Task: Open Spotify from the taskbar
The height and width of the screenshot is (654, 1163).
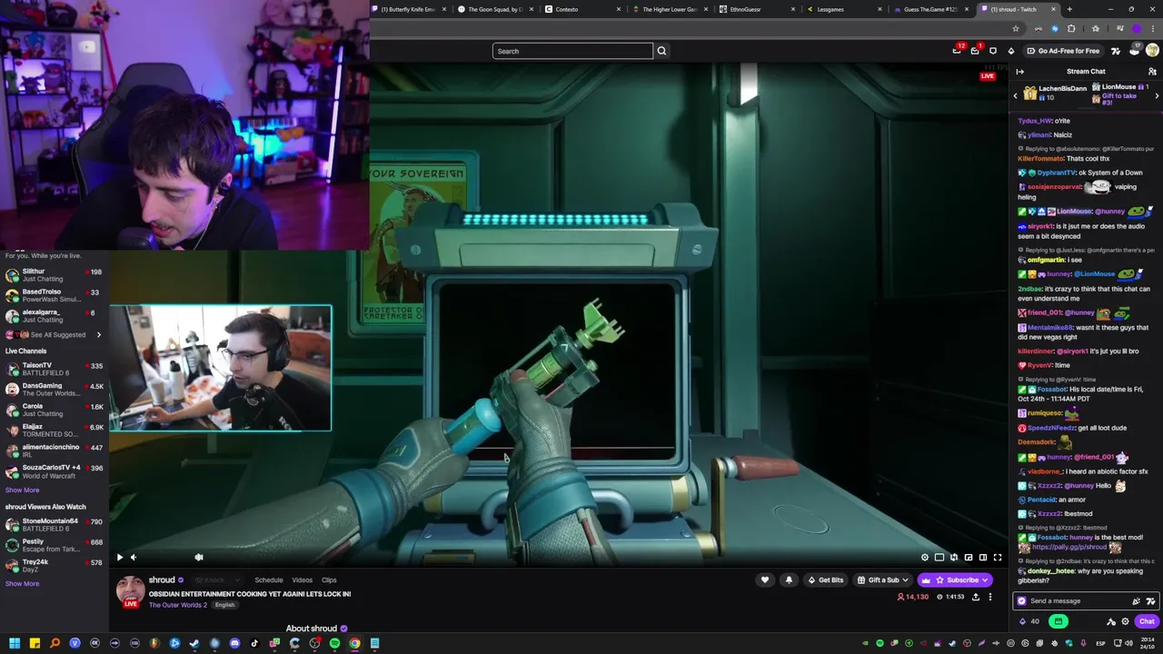Action: pos(334,643)
